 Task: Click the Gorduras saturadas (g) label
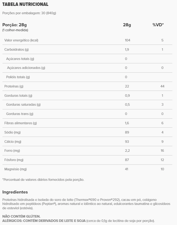[x=24, y=104]
